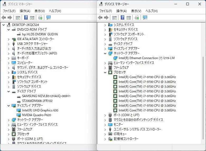Open ヘルプ(H) menu in right window
This screenshot has height=151, width=206.
click(152, 11)
